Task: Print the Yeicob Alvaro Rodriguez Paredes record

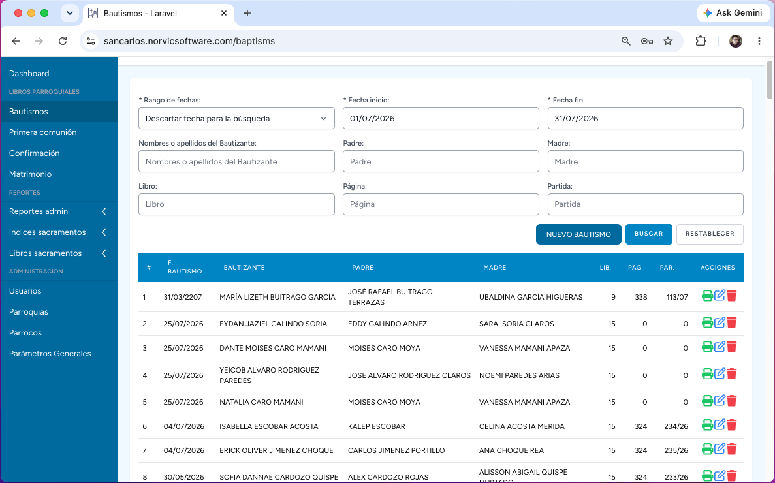Action: tap(707, 375)
